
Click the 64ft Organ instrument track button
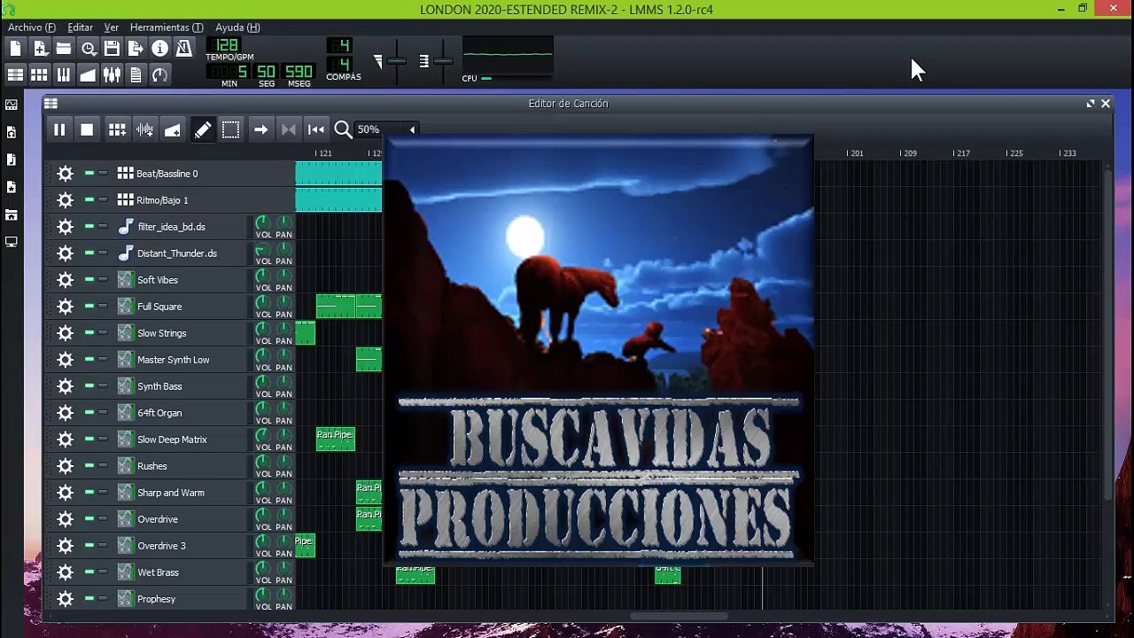[x=181, y=413]
